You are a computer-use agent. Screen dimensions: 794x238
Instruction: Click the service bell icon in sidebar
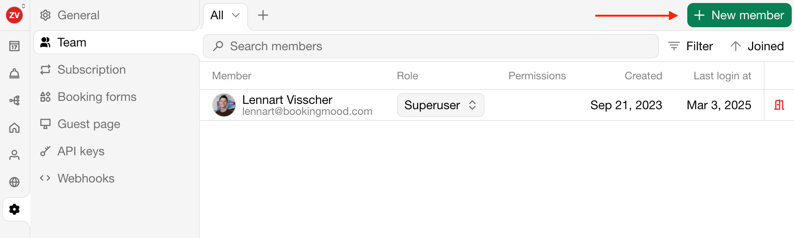pyautogui.click(x=14, y=74)
